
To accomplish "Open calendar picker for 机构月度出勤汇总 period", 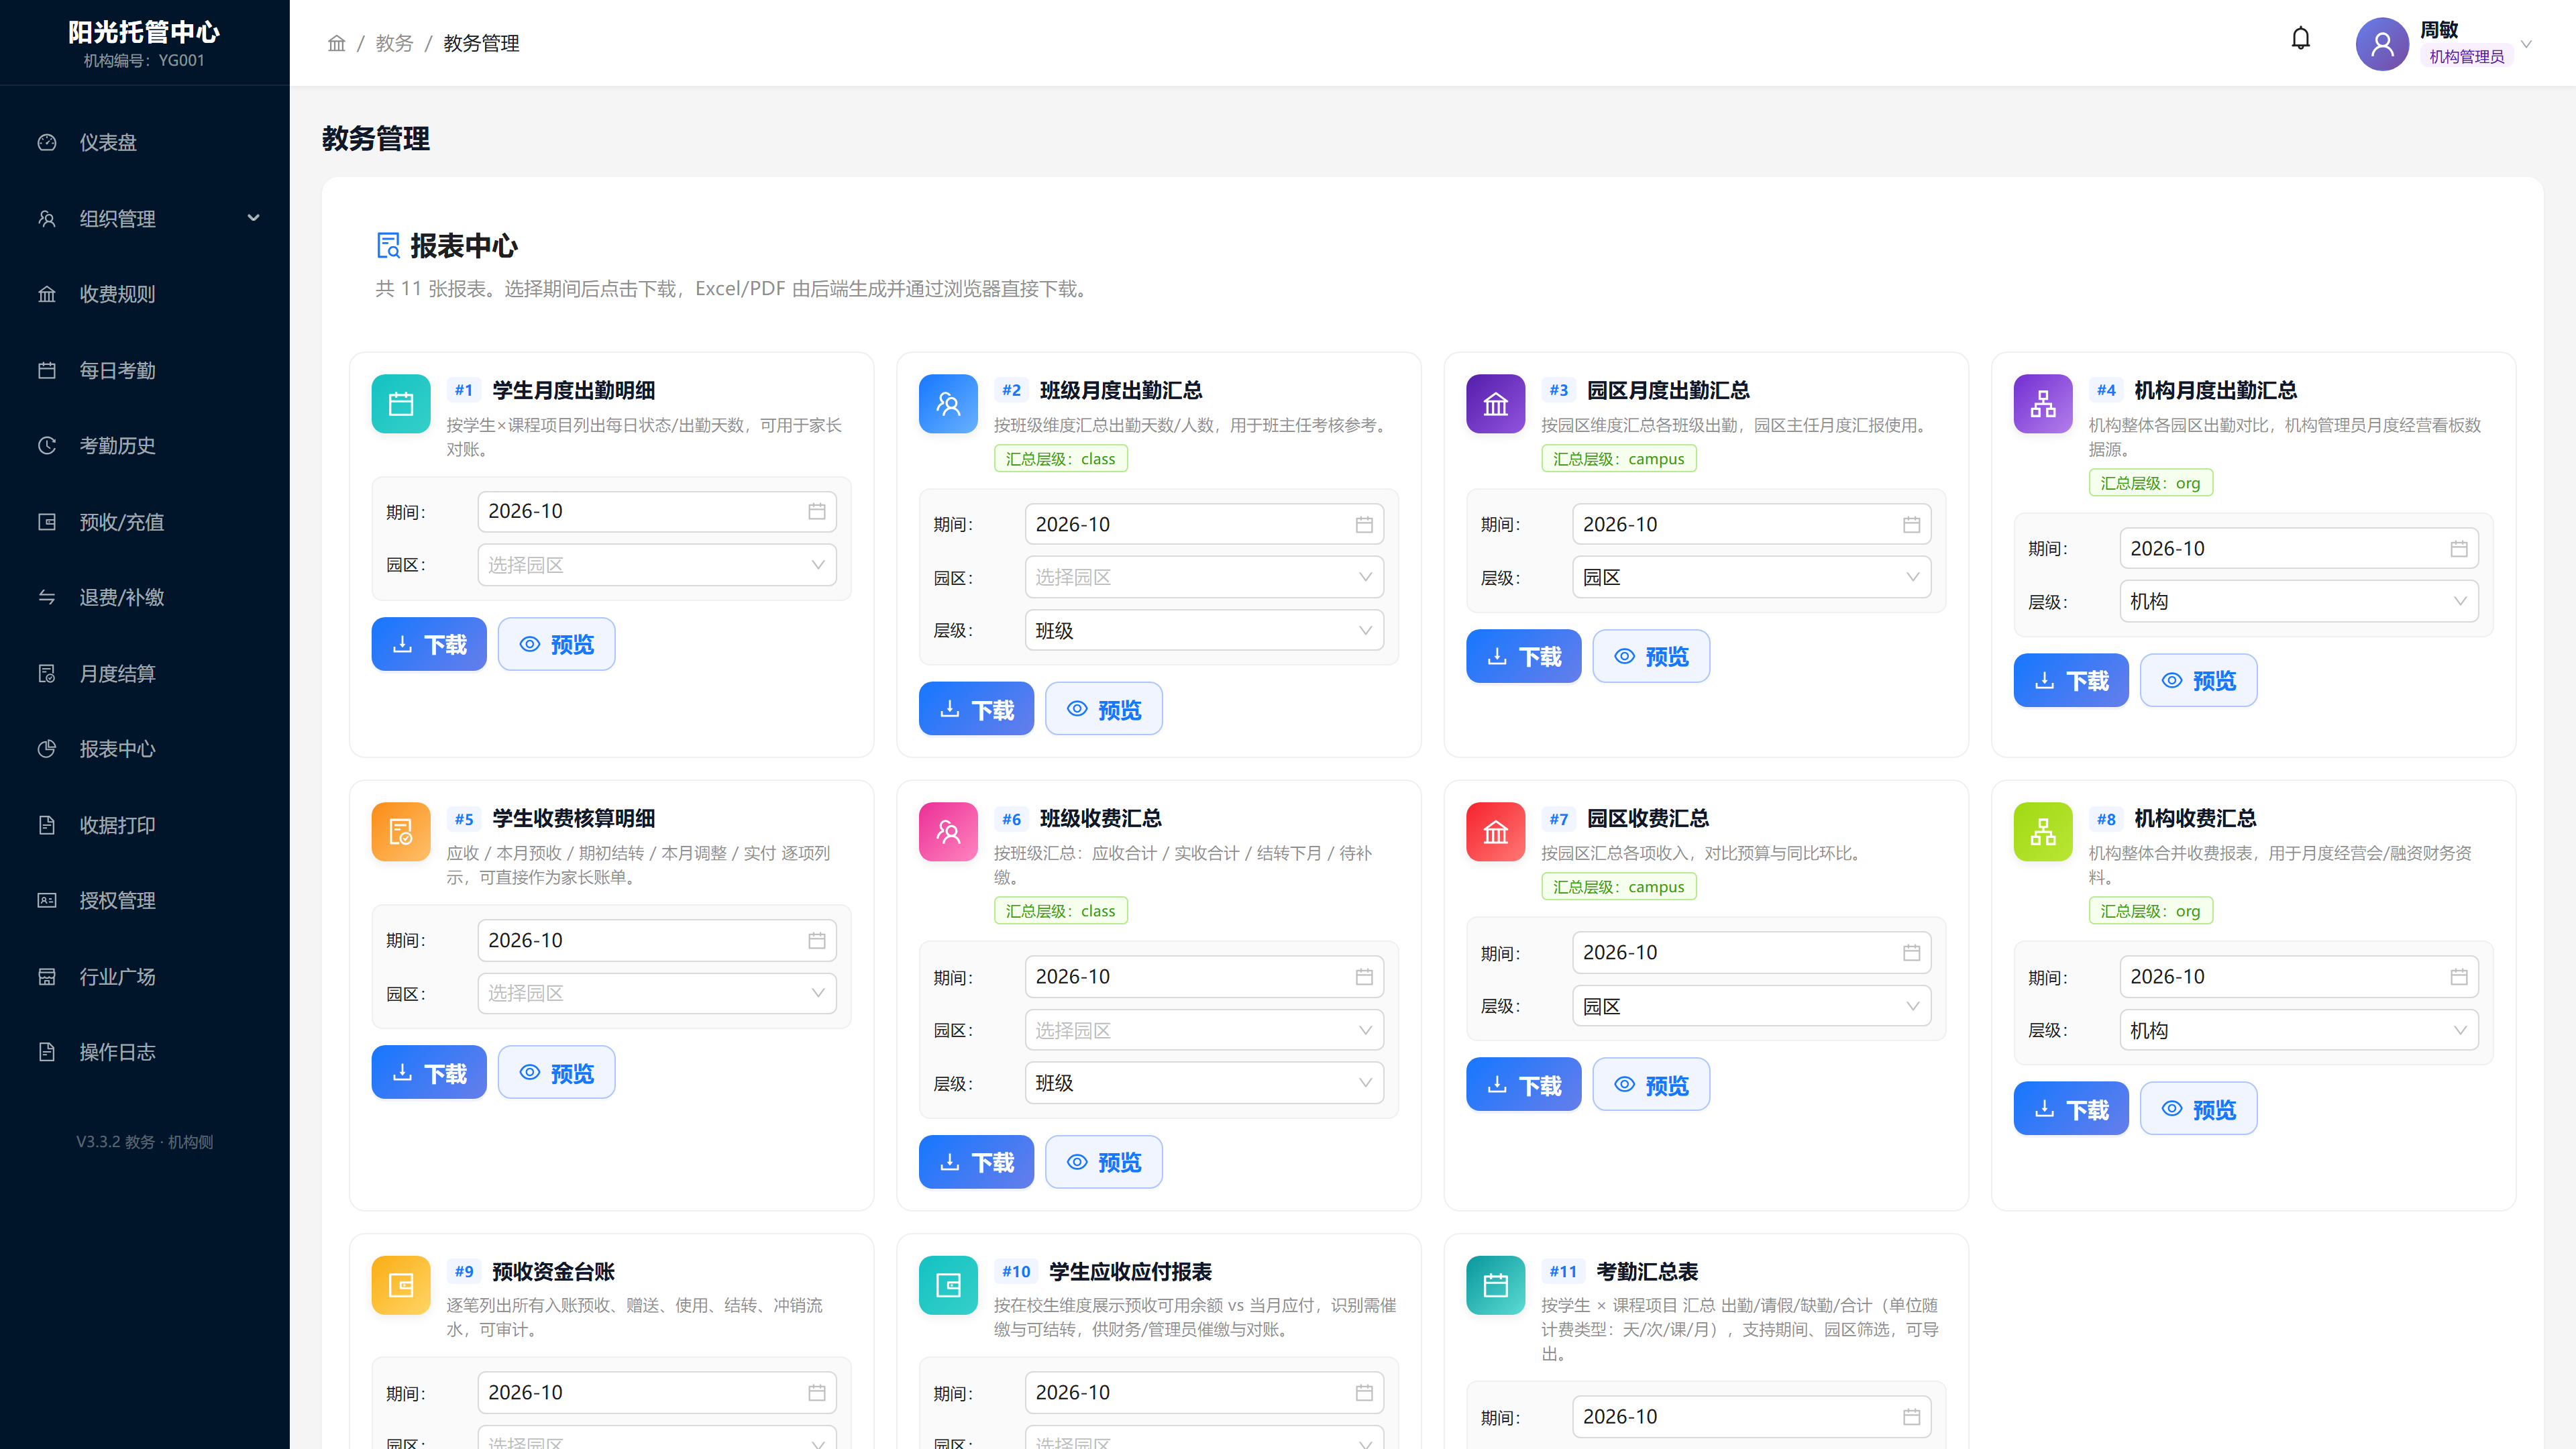I will tap(2459, 549).
